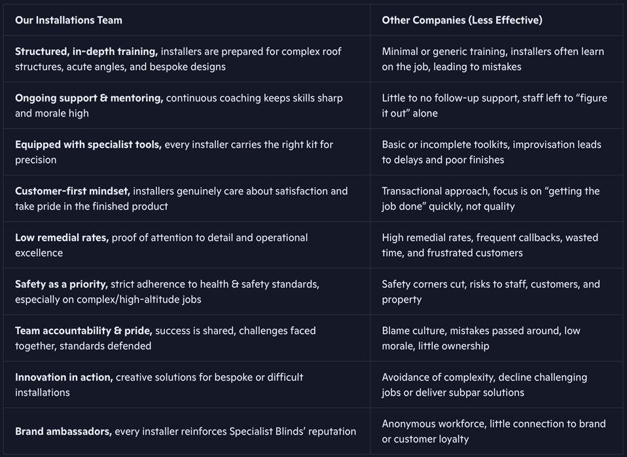
Task: Click the "Avoidance of complexity" cell
Action: [x=484, y=384]
